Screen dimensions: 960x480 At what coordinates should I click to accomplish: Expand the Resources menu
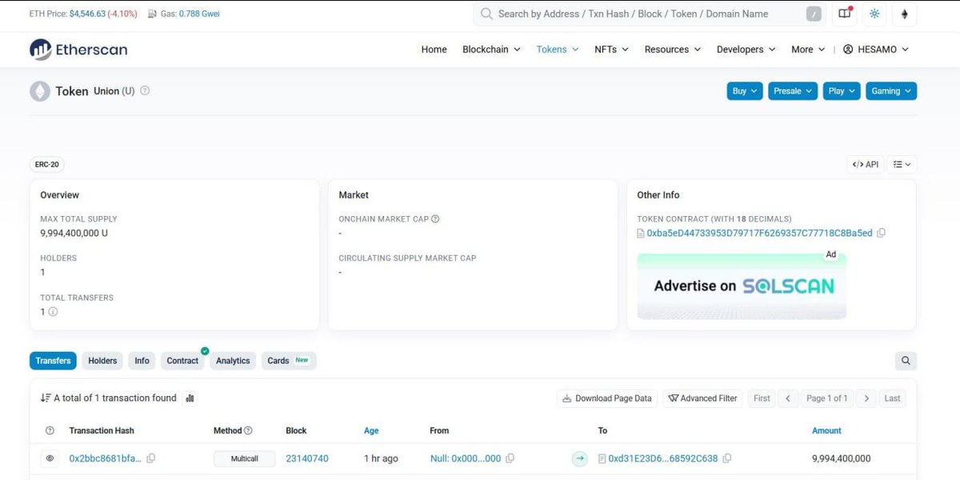click(x=673, y=50)
